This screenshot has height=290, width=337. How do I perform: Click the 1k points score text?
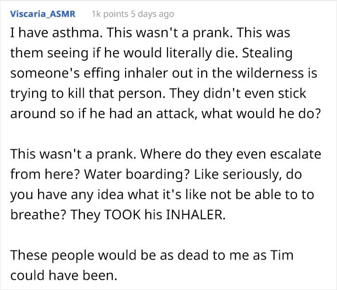pyautogui.click(x=110, y=14)
